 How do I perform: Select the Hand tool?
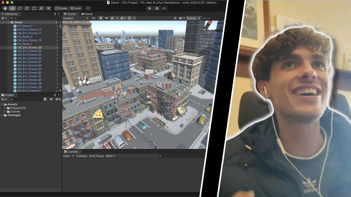[5, 8]
